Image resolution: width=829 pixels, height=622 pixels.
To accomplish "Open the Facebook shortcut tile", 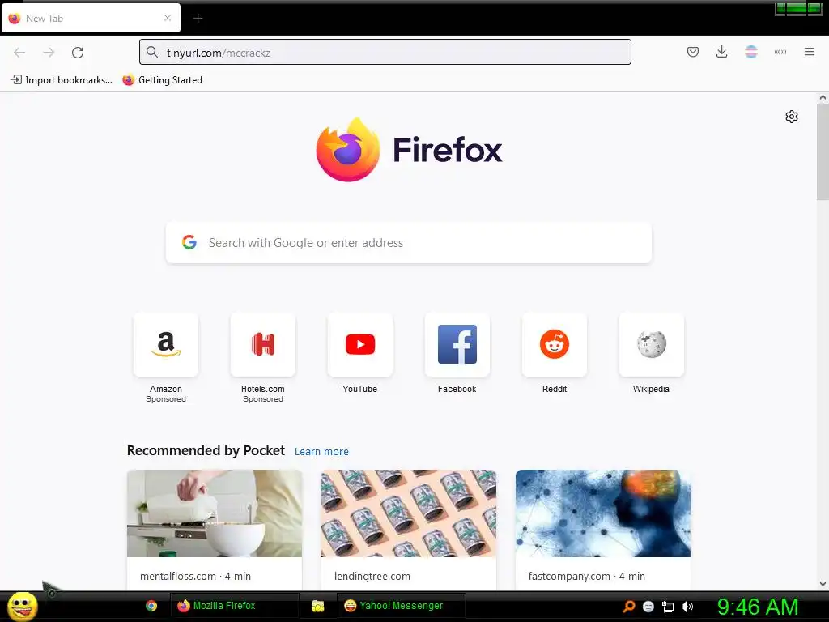I will 457,344.
